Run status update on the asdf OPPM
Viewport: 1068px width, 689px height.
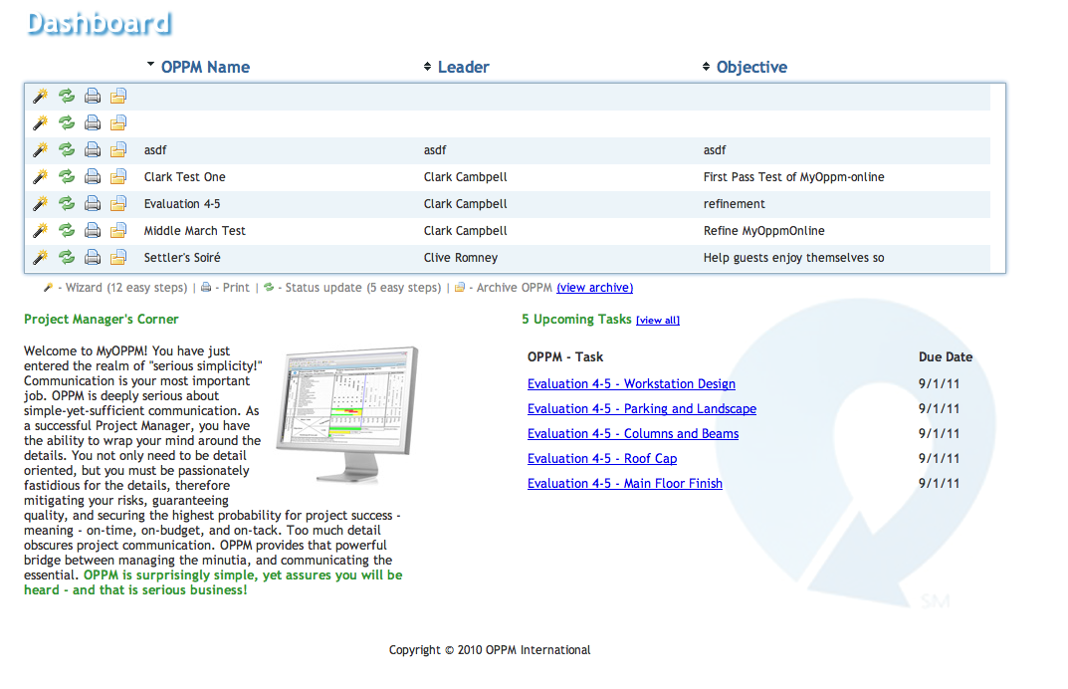pyautogui.click(x=66, y=150)
